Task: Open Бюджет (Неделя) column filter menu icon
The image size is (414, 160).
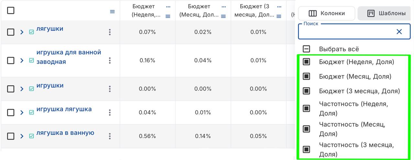Action: 168,16
